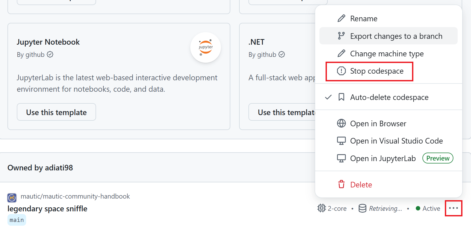The image size is (471, 231).
Task: Click the mautic repository avatar icon
Action: (12, 198)
